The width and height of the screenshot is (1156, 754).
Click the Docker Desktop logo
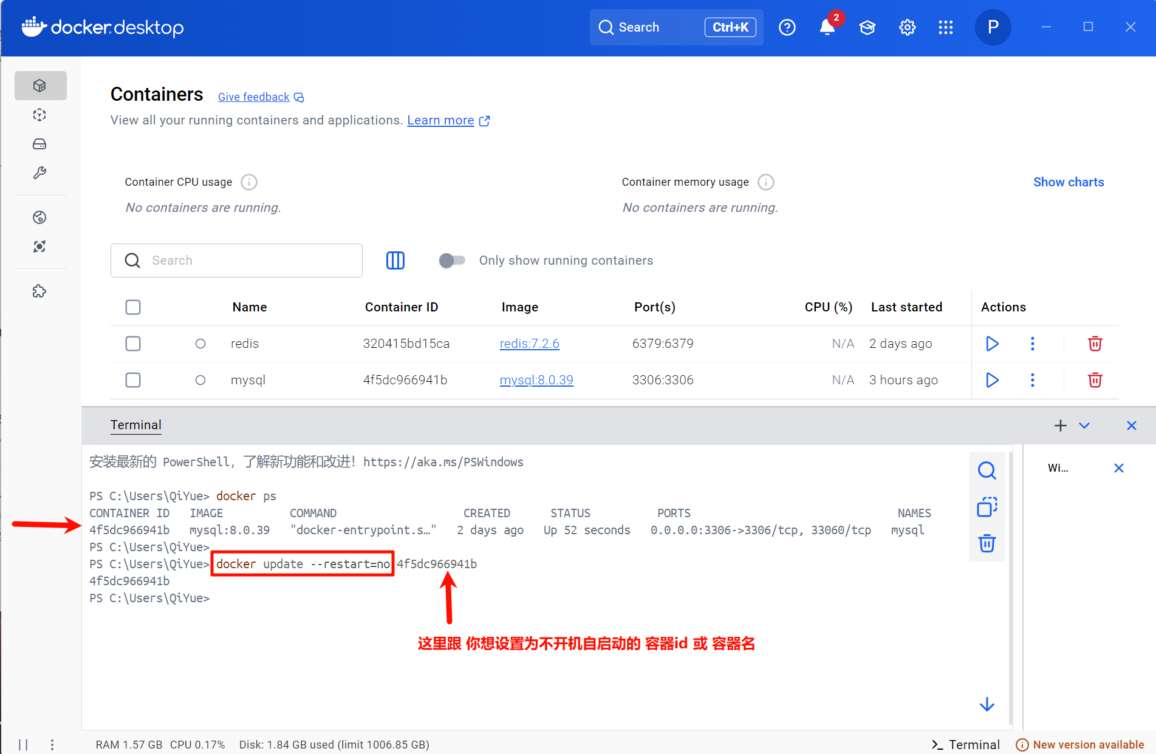pyautogui.click(x=103, y=27)
